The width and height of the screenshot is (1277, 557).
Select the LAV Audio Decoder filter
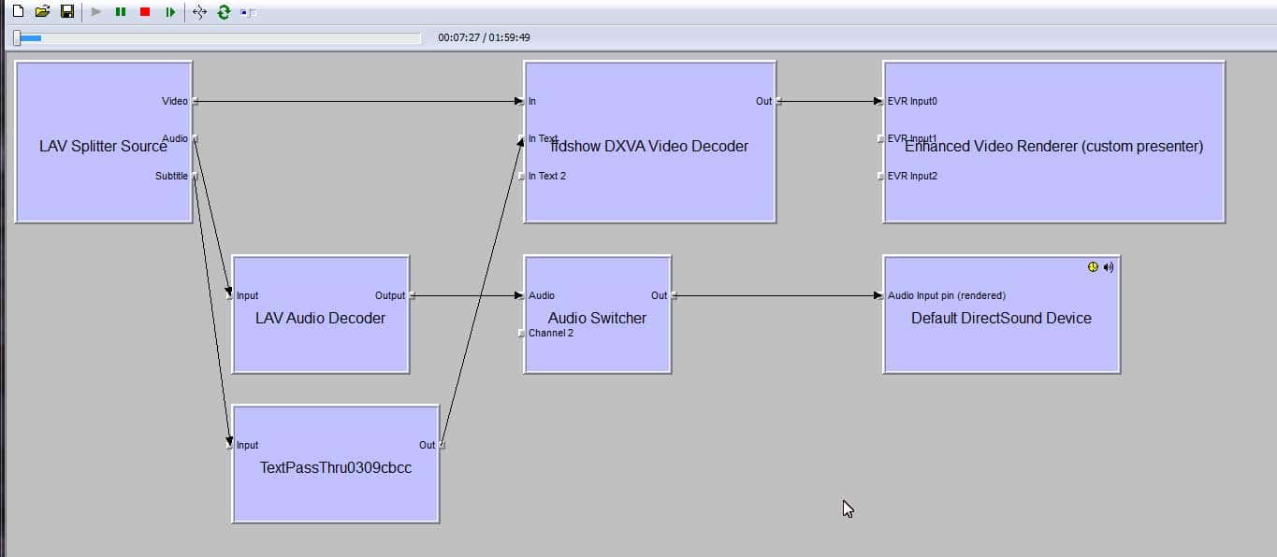(x=321, y=314)
